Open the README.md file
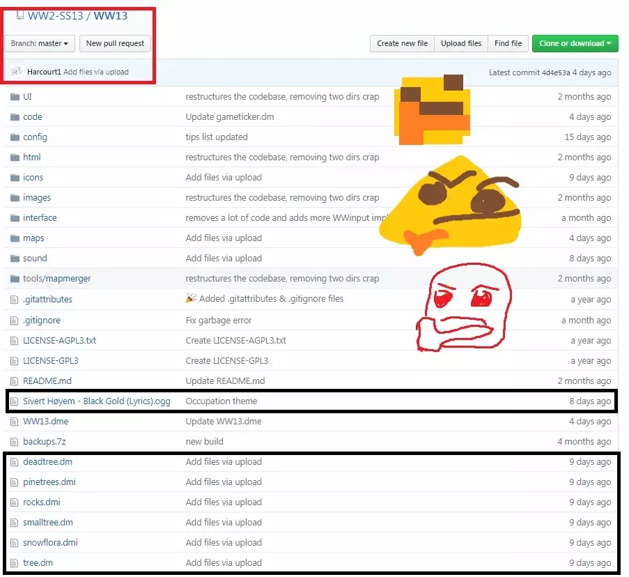The height and width of the screenshot is (577, 629). pos(47,381)
